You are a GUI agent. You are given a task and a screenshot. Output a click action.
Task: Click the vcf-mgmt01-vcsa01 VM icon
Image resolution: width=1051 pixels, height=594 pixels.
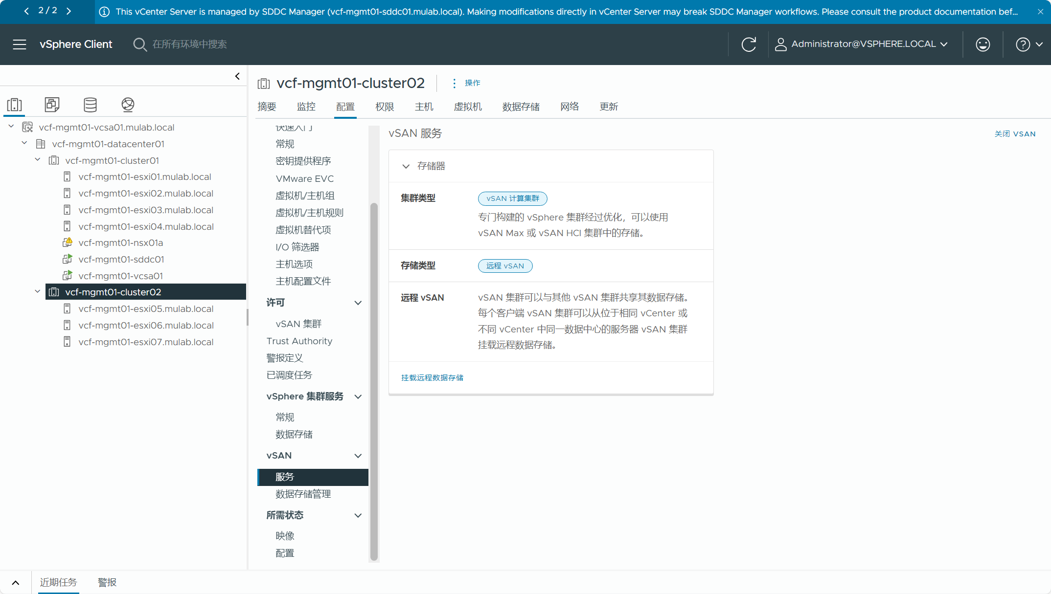[x=68, y=276]
